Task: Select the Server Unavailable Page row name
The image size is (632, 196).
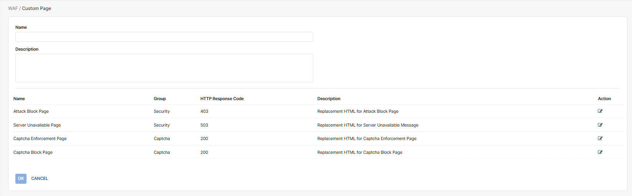Action: point(37,125)
